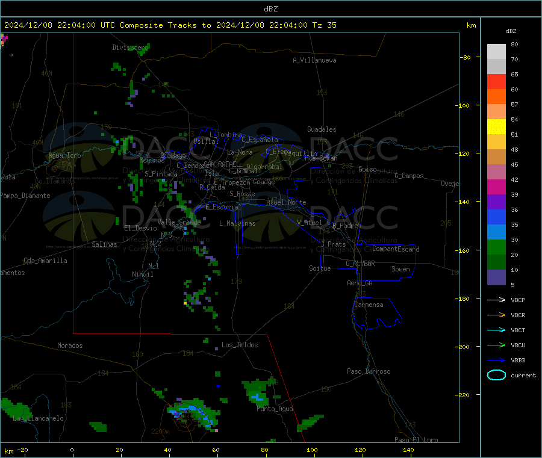Click the Punta_Agua label
Screen dimensions: 542x458
pos(275,409)
